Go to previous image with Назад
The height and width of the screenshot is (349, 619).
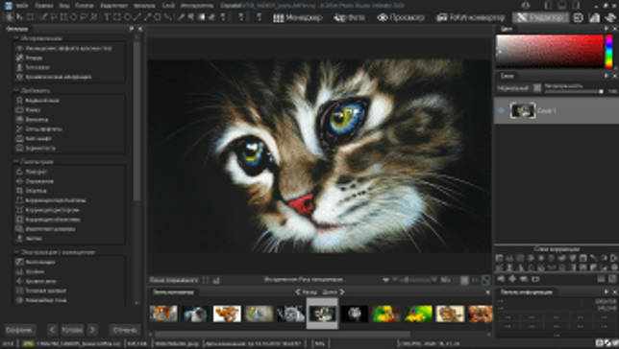pyautogui.click(x=307, y=291)
